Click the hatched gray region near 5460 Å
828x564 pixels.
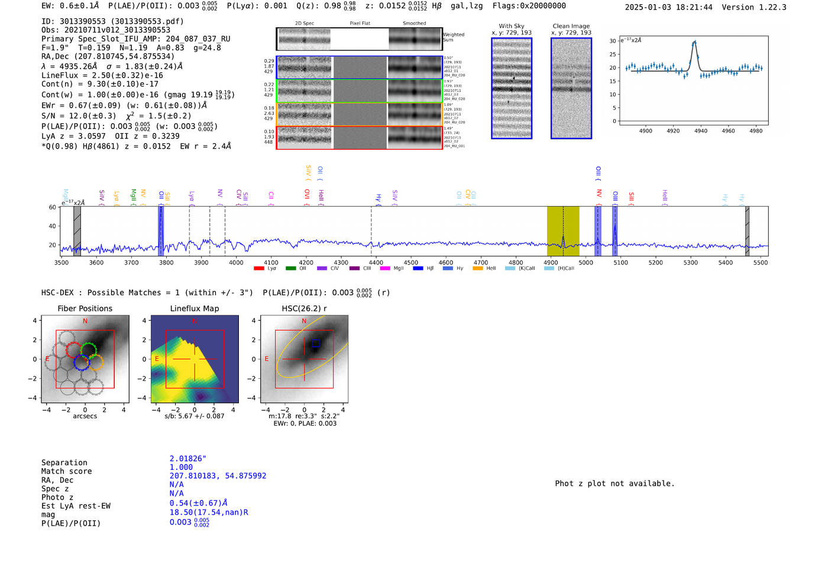point(747,231)
